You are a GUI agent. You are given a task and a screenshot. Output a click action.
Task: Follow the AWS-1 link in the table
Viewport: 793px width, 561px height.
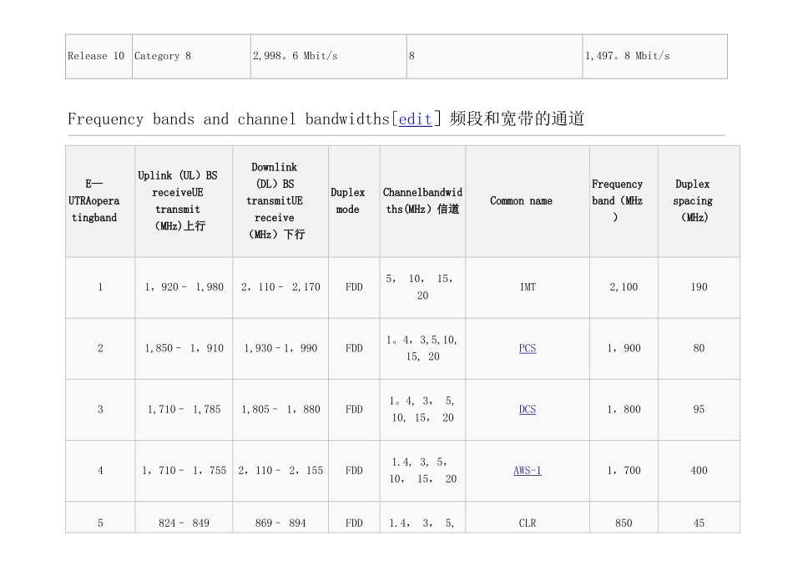coord(528,470)
